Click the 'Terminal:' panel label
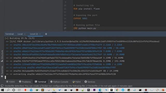The width and height of the screenshot is (166, 93). 10,34
